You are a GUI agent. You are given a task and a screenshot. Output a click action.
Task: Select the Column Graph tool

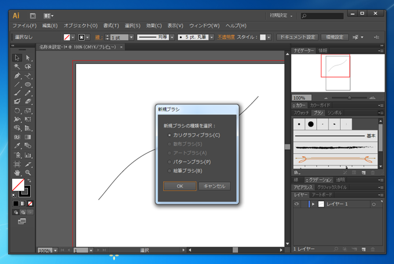pos(28,155)
